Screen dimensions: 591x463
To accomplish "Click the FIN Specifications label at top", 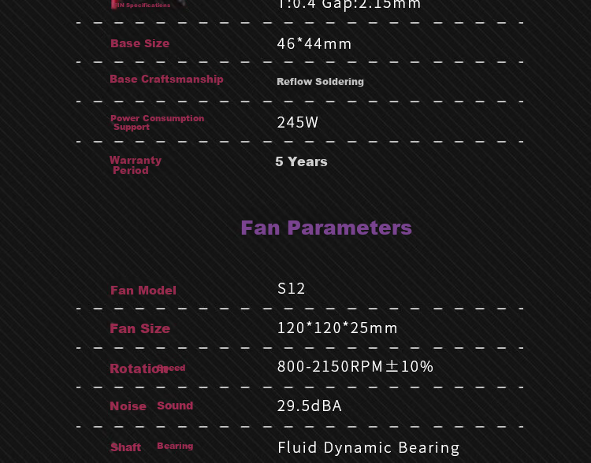I will point(143,5).
